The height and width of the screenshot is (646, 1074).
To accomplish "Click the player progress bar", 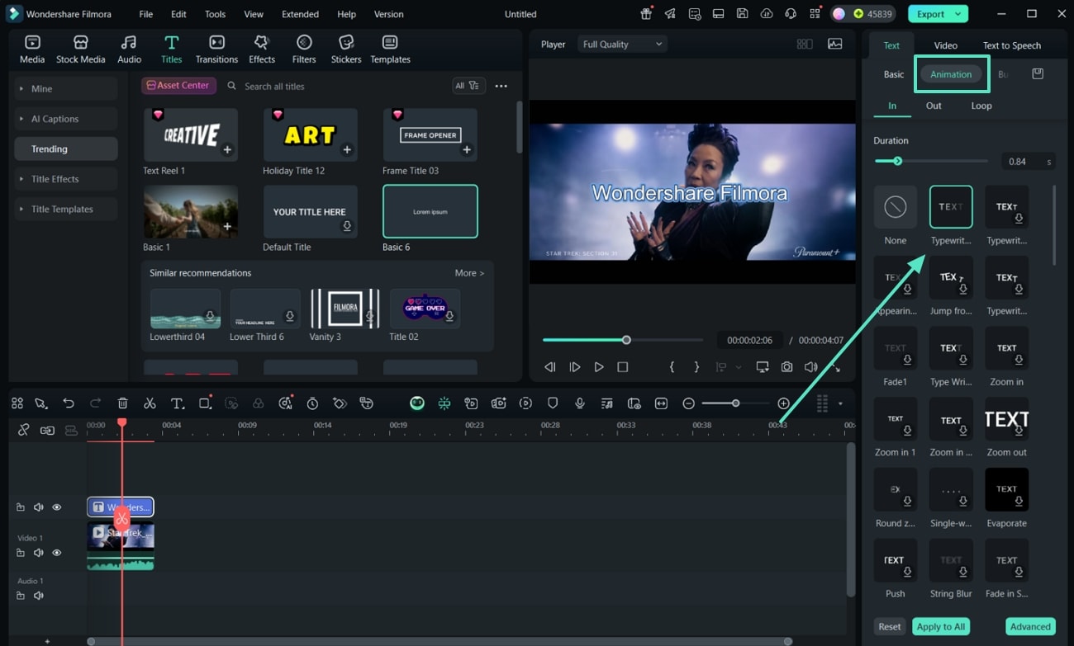I will click(x=623, y=340).
